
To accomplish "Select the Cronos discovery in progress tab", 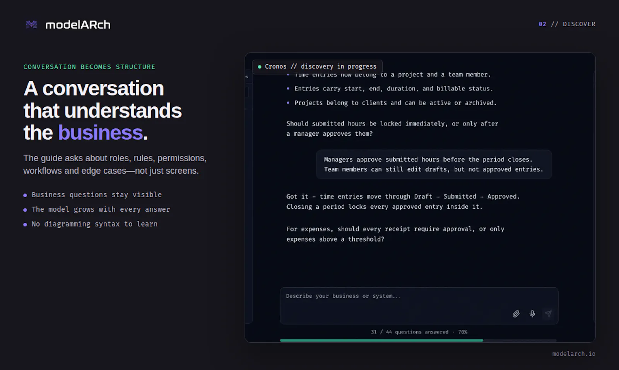I will tap(317, 66).
